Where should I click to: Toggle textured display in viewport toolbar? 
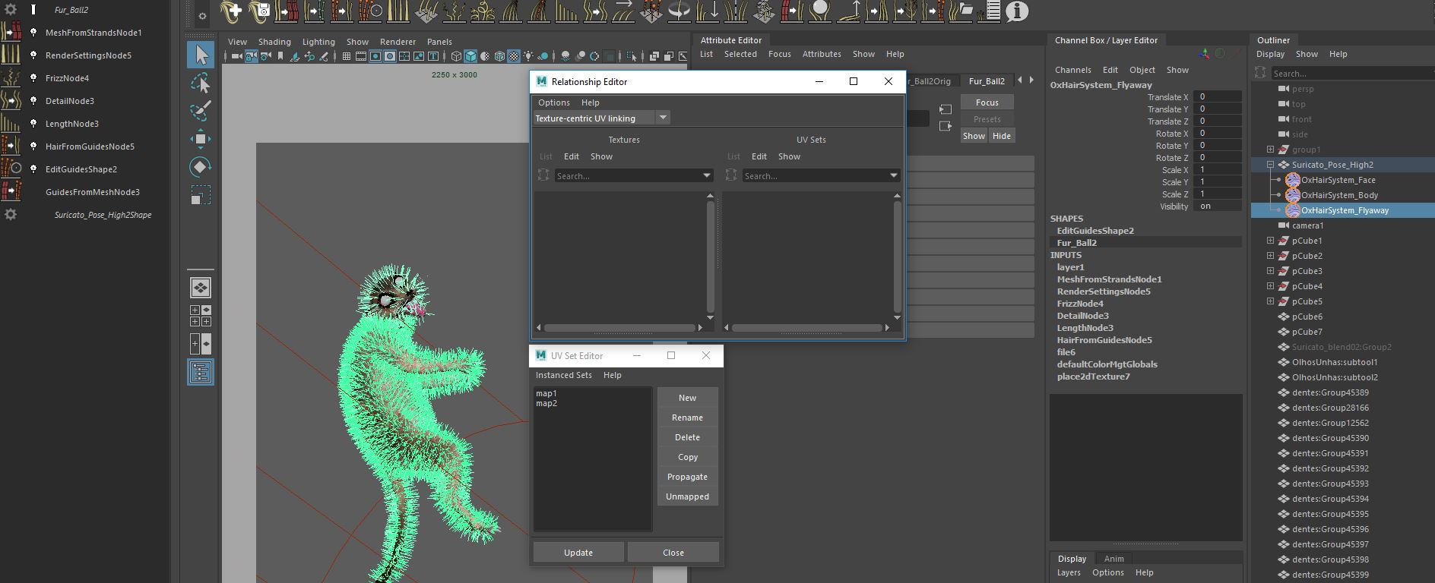514,56
